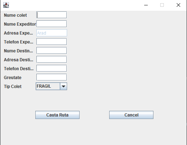The image size is (187, 145).
Task: Open the Tip Colet dropdown arrow
Action: pos(64,86)
